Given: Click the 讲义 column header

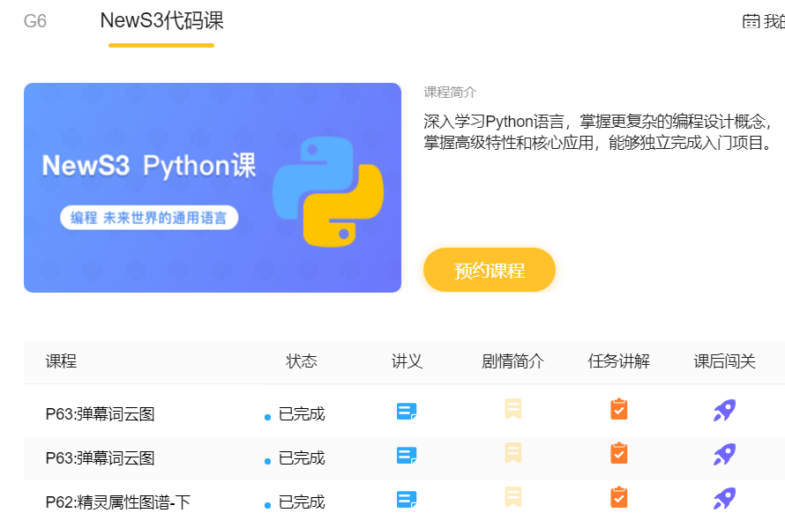Looking at the screenshot, I should 407,361.
